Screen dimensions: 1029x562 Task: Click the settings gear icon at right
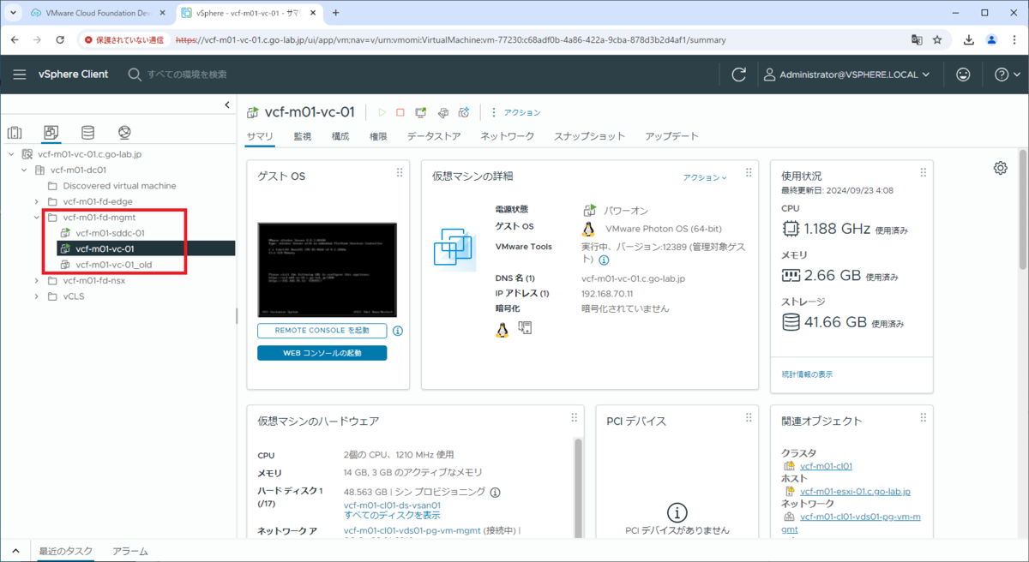pyautogui.click(x=1000, y=168)
